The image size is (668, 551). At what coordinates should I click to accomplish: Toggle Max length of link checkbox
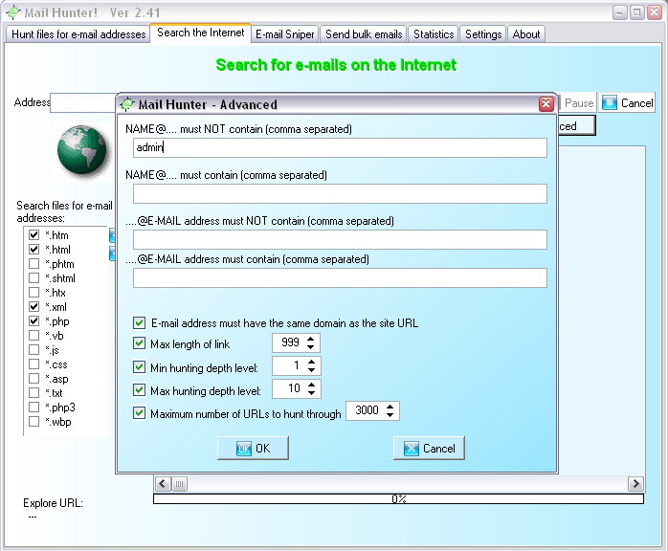pyautogui.click(x=140, y=343)
